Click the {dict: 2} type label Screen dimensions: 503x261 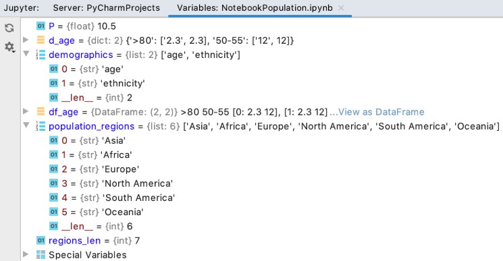105,40
